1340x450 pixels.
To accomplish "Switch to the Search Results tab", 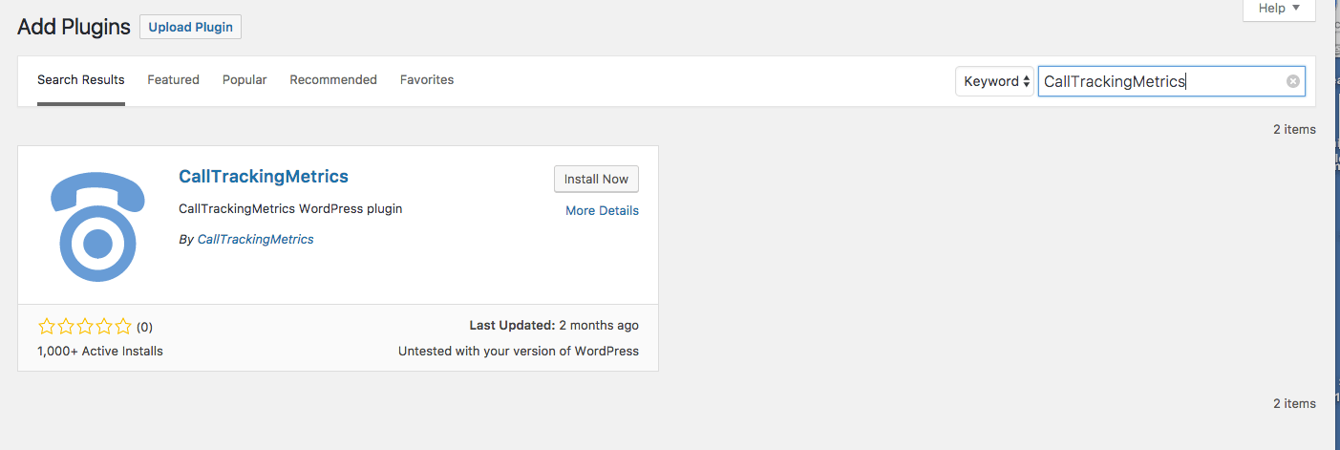I will coord(81,80).
